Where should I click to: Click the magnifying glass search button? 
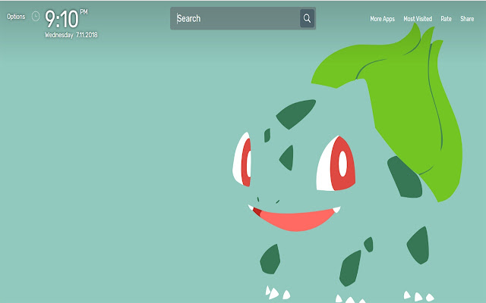tap(307, 18)
